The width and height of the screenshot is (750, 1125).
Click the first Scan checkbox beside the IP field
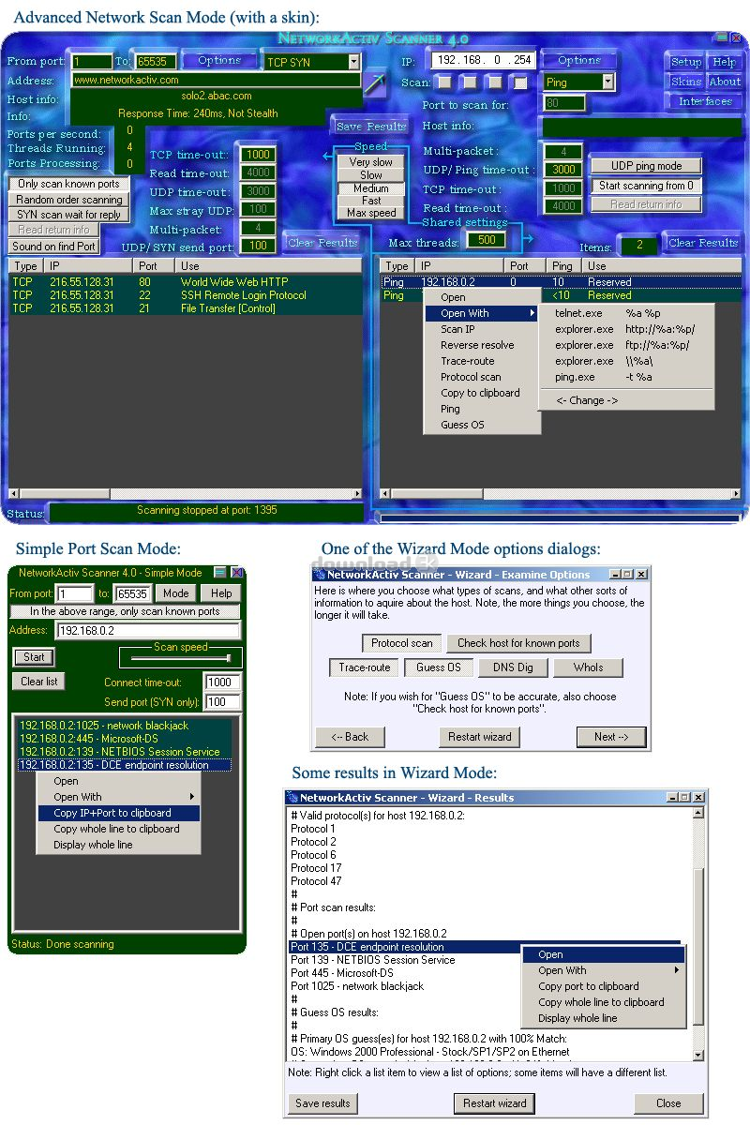pyautogui.click(x=445, y=82)
